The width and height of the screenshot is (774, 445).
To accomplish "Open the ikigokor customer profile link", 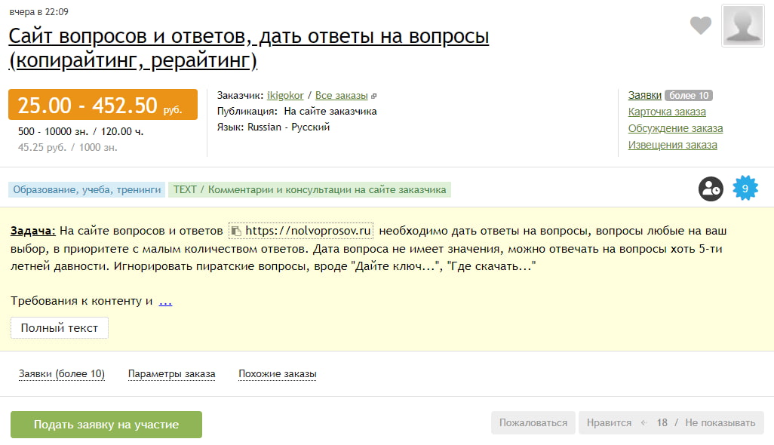I will click(284, 95).
